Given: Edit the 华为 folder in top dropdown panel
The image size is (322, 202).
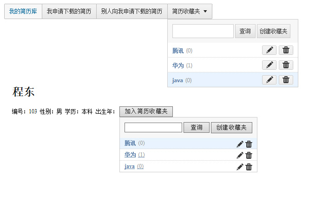Looking at the screenshot, I should click(x=269, y=65).
